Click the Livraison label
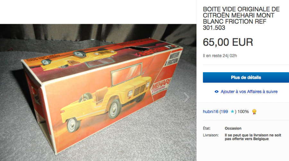Image resolution: width=289 pixels, height=161 pixels. pos(211,135)
